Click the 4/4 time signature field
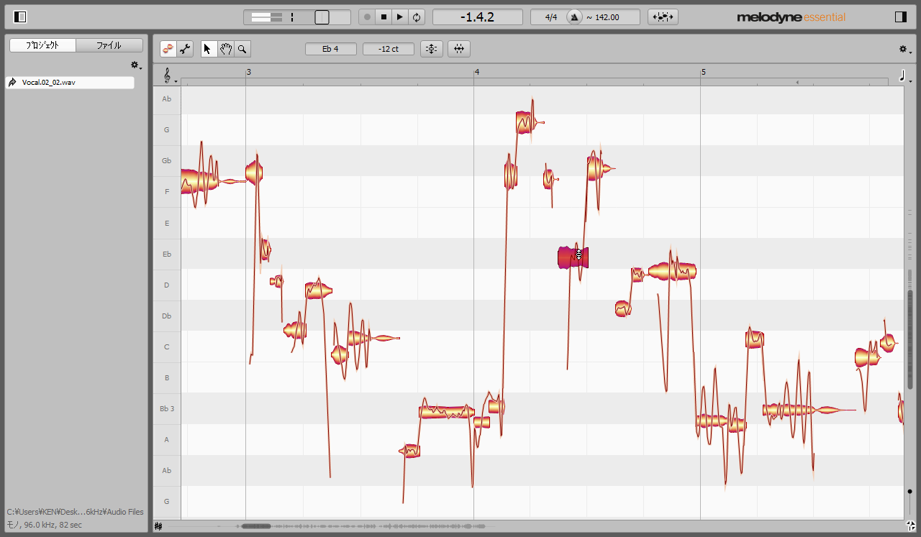 551,17
